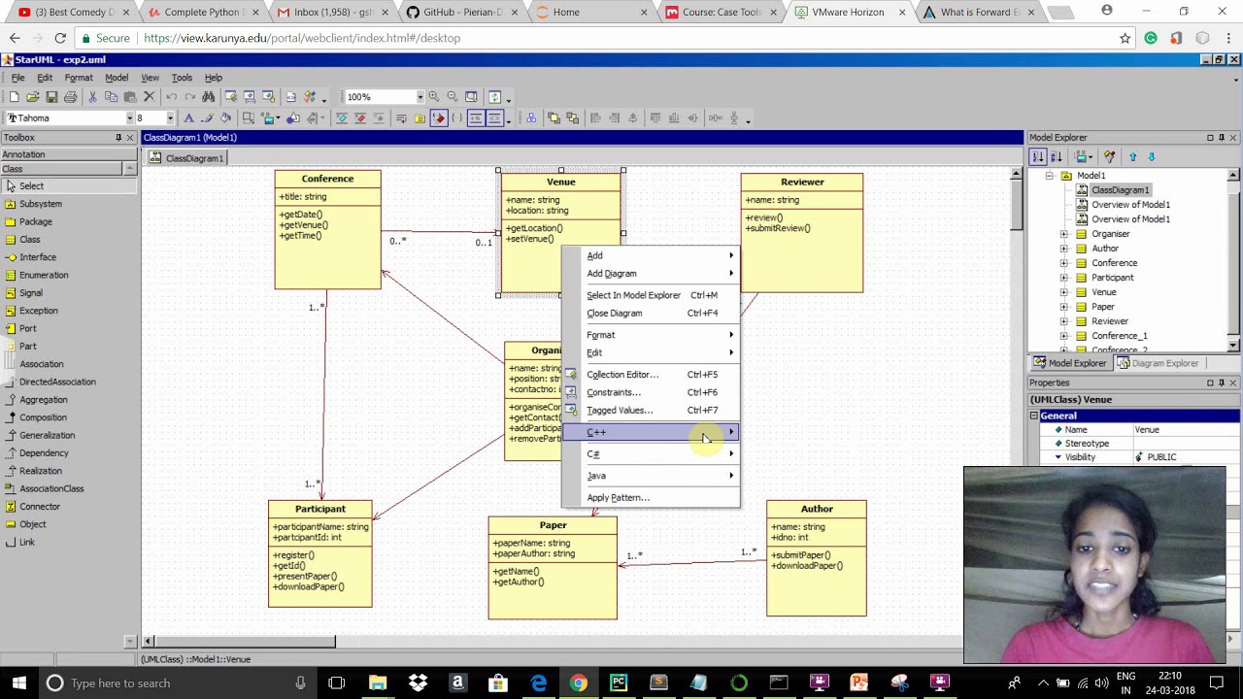The width and height of the screenshot is (1243, 699).
Task: Click the Save floppy disk icon
Action: (51, 97)
